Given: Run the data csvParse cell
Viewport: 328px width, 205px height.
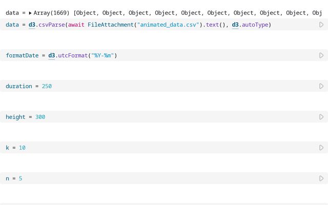Looking at the screenshot, I should (x=321, y=25).
